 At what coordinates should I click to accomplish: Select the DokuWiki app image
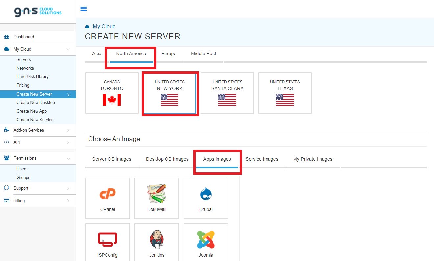coord(157,198)
